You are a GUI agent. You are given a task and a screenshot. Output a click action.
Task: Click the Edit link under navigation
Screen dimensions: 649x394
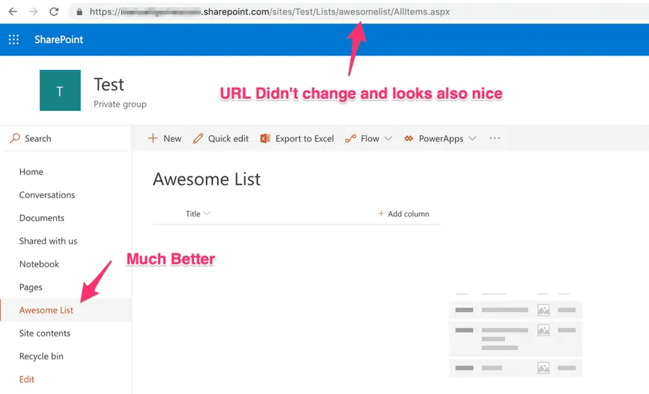click(x=27, y=380)
